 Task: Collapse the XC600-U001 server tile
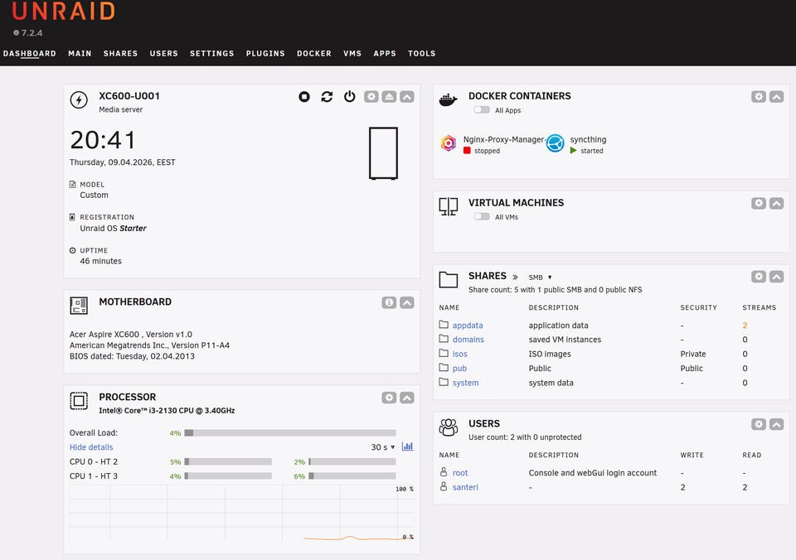pyautogui.click(x=406, y=96)
